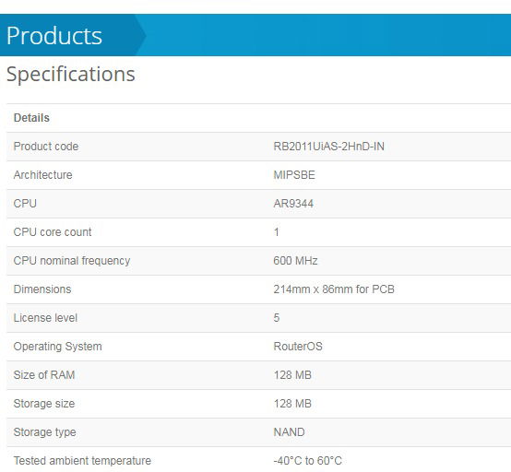Click the CPU core count label
The width and height of the screenshot is (511, 472).
point(53,232)
